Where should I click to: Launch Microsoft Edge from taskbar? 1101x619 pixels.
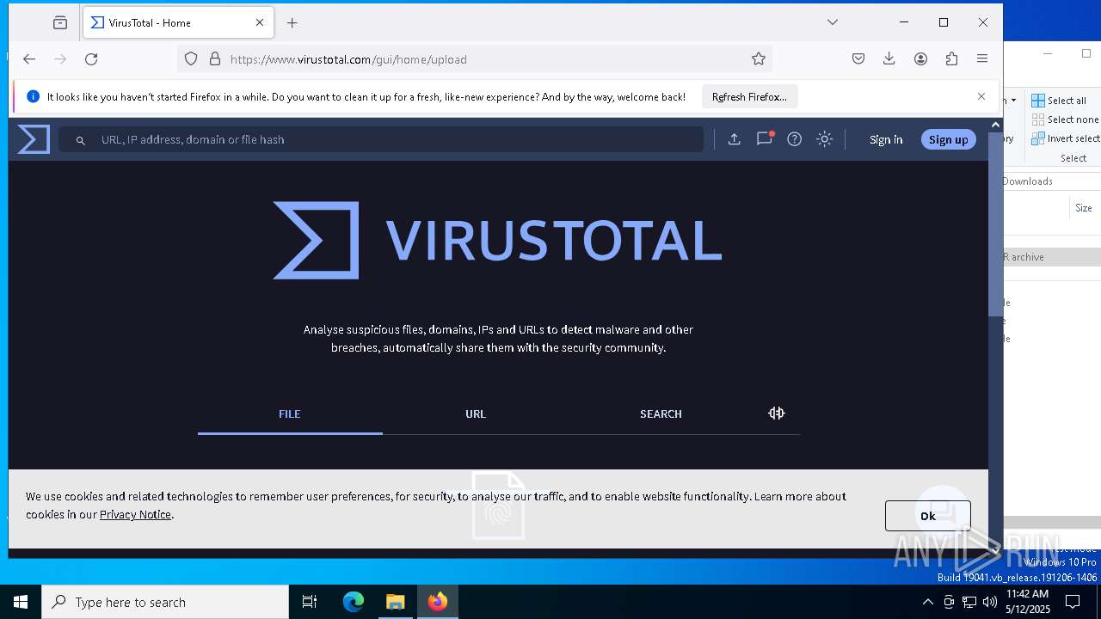pyautogui.click(x=354, y=602)
